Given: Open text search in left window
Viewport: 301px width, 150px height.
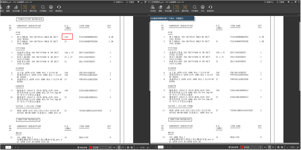Looking at the screenshot, I should (43, 8).
